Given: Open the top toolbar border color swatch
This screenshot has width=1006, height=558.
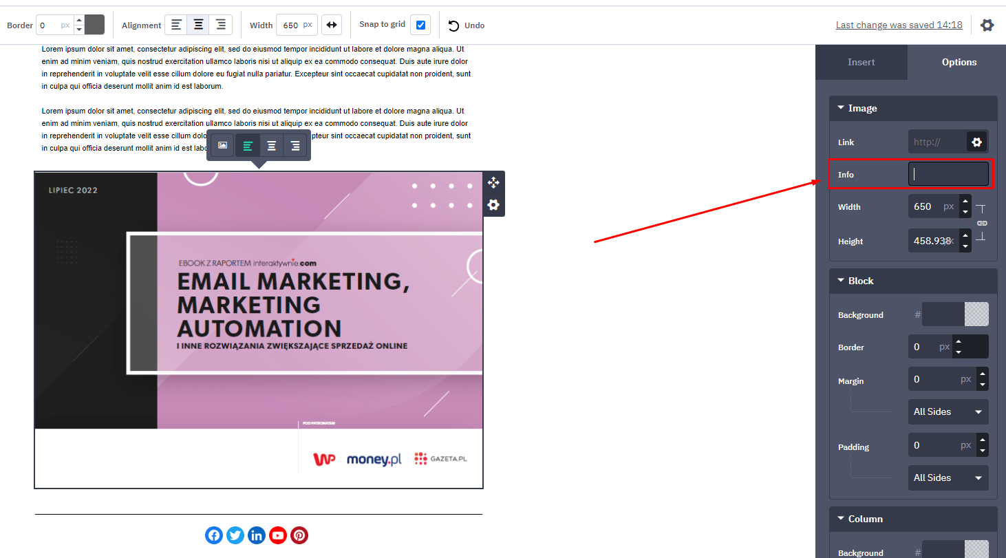Looking at the screenshot, I should pyautogui.click(x=94, y=25).
